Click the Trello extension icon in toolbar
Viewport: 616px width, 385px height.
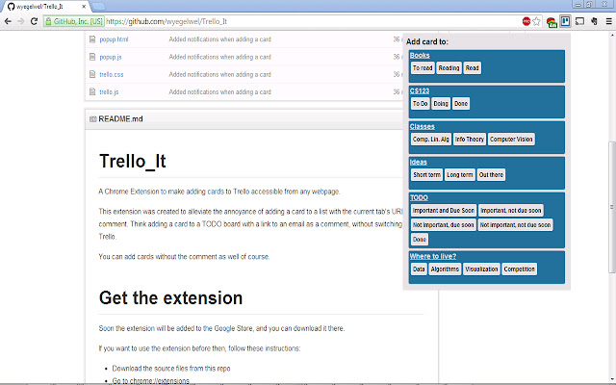(x=566, y=20)
